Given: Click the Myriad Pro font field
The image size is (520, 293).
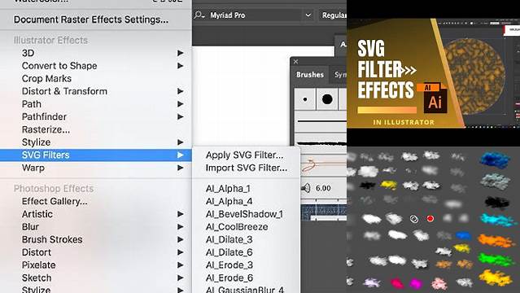Looking at the screenshot, I should point(254,15).
